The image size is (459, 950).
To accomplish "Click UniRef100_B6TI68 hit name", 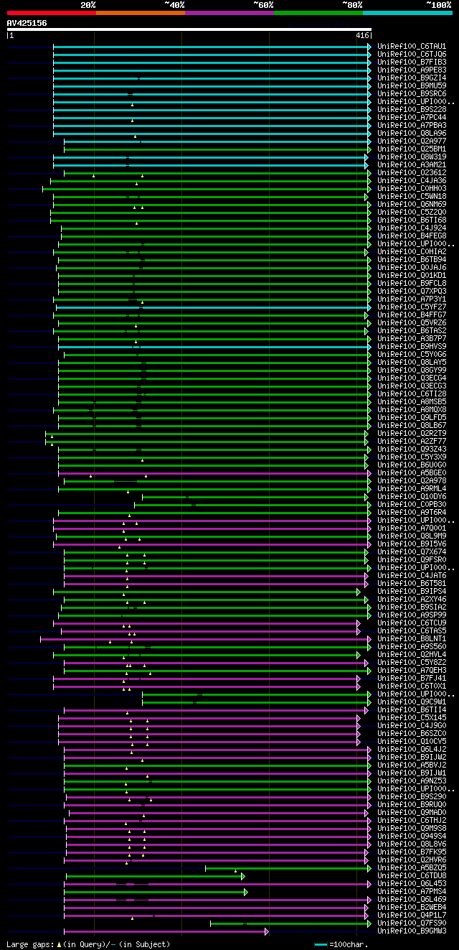I will (412, 220).
